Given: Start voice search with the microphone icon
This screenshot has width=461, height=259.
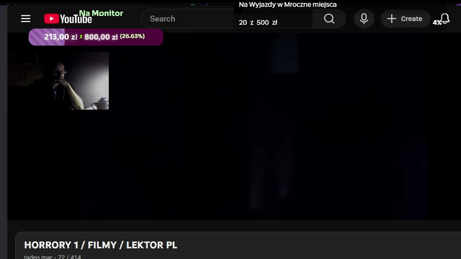Looking at the screenshot, I should [x=364, y=19].
